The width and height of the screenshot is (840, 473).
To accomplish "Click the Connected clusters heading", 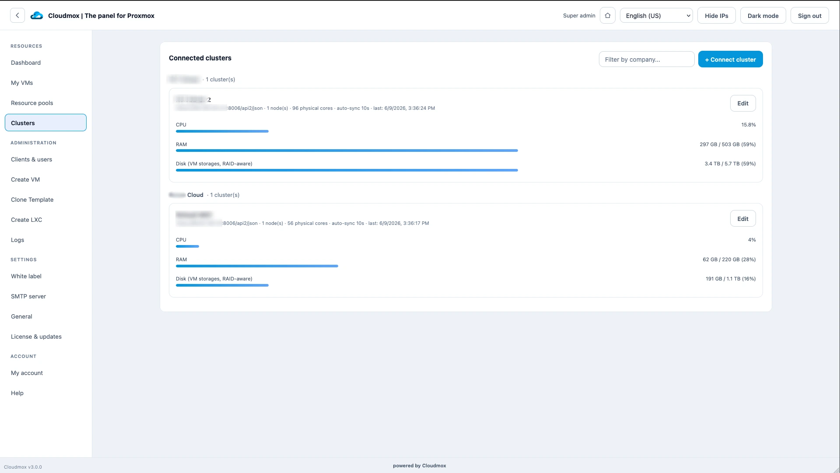I will pos(200,58).
